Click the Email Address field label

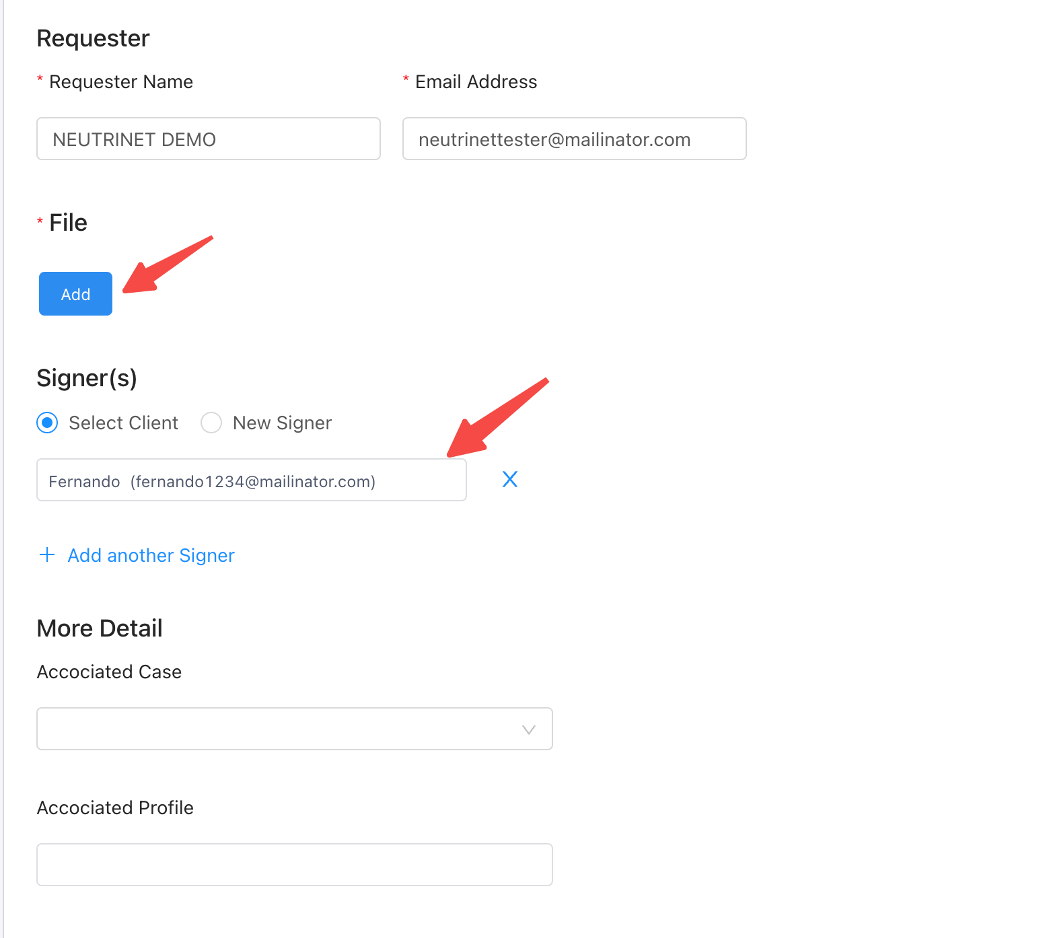476,82
